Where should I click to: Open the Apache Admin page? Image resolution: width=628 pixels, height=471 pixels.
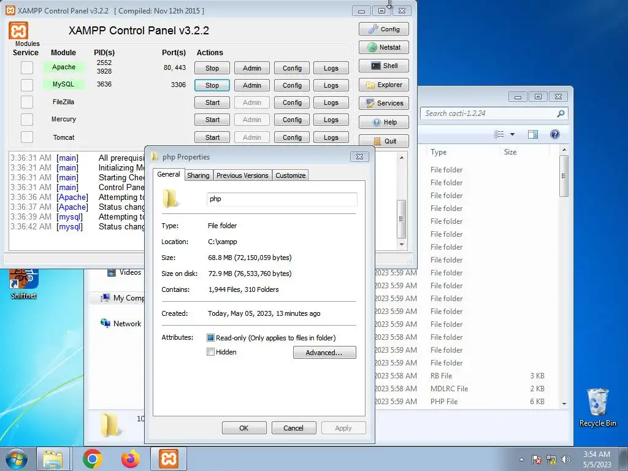(x=252, y=68)
